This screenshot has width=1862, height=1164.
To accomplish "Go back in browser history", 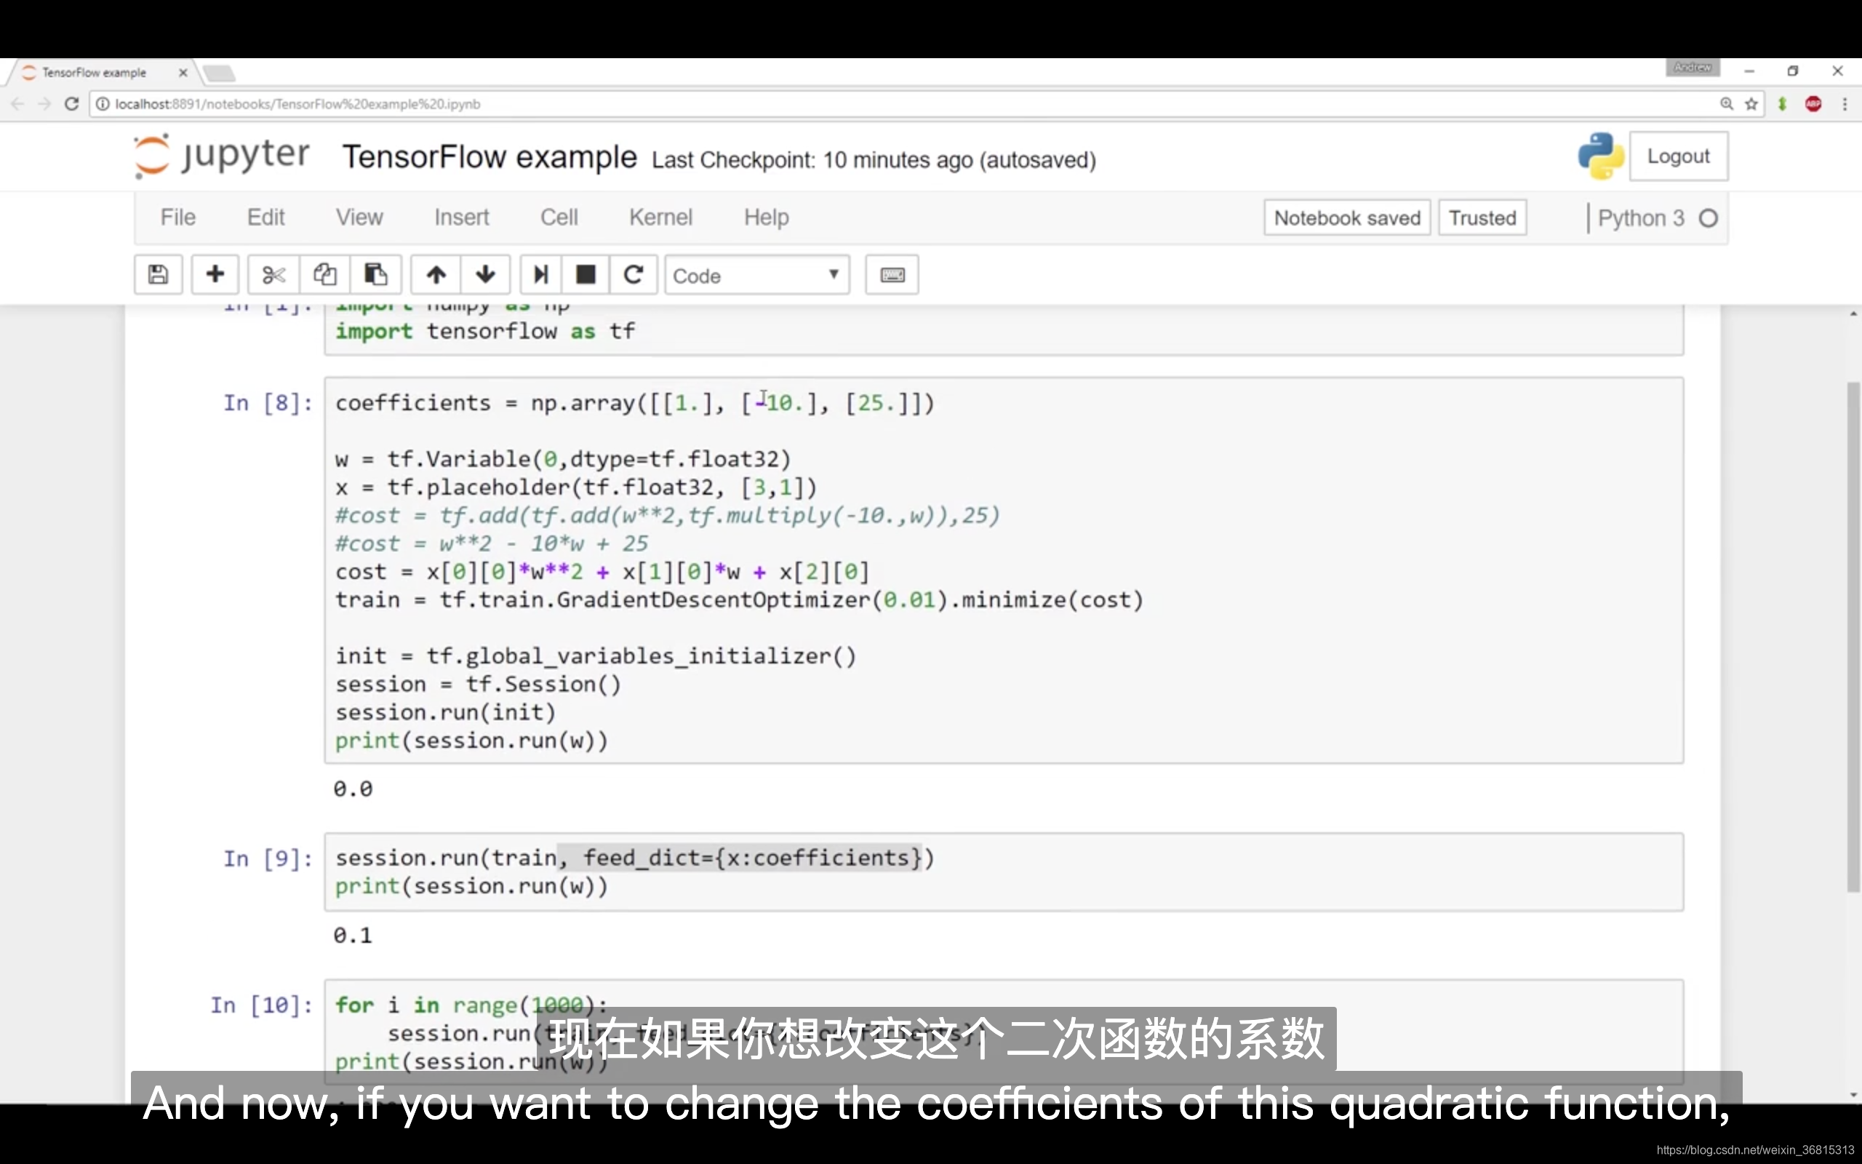I will point(17,104).
